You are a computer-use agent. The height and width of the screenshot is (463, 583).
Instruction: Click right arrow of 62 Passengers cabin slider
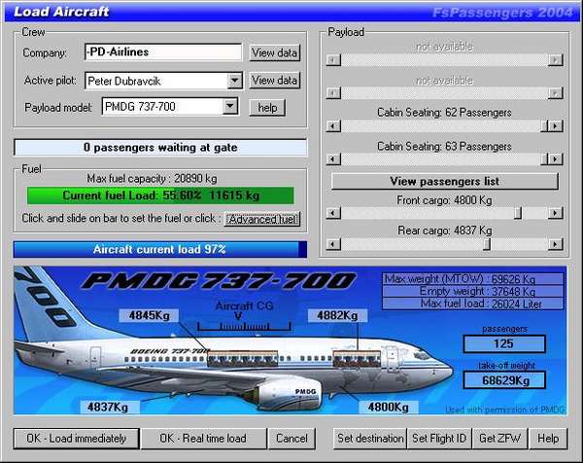(556, 126)
